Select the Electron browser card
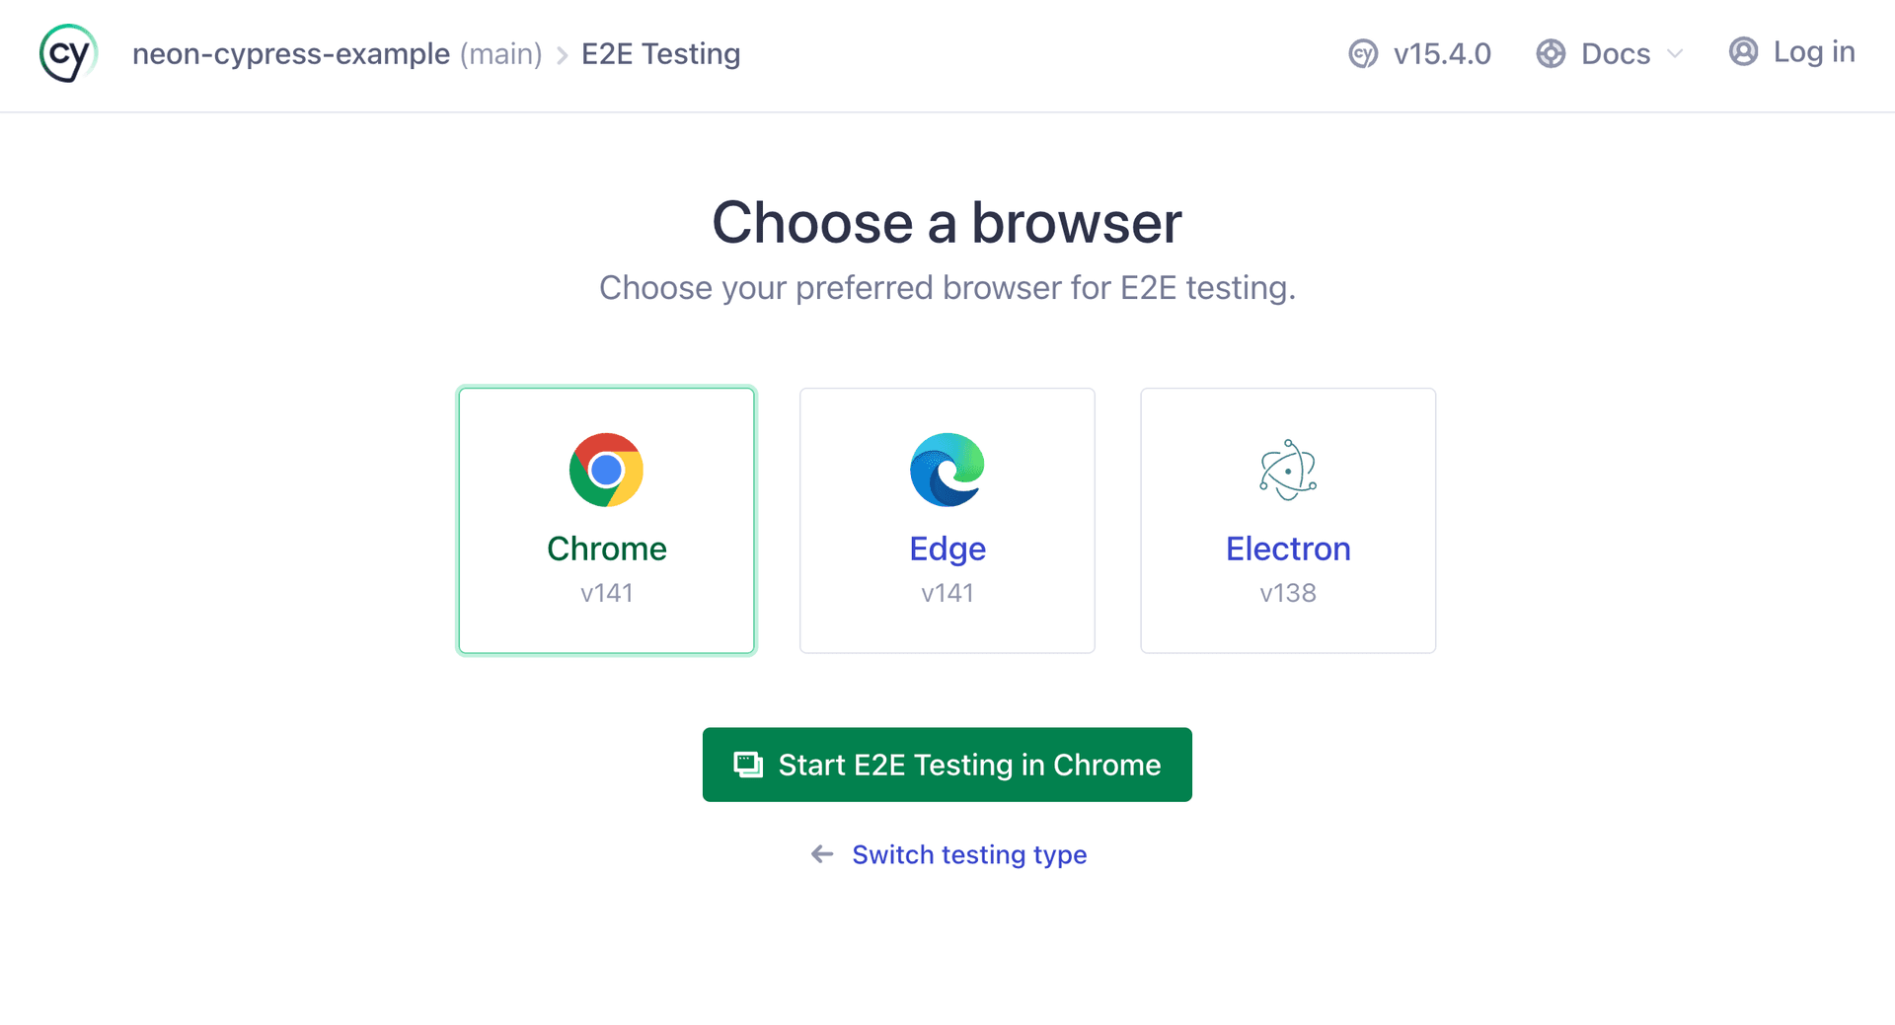This screenshot has height=1025, width=1895. click(1287, 520)
